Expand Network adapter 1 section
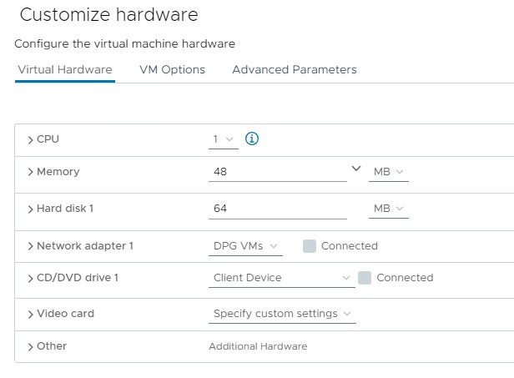The width and height of the screenshot is (514, 378). [x=31, y=246]
